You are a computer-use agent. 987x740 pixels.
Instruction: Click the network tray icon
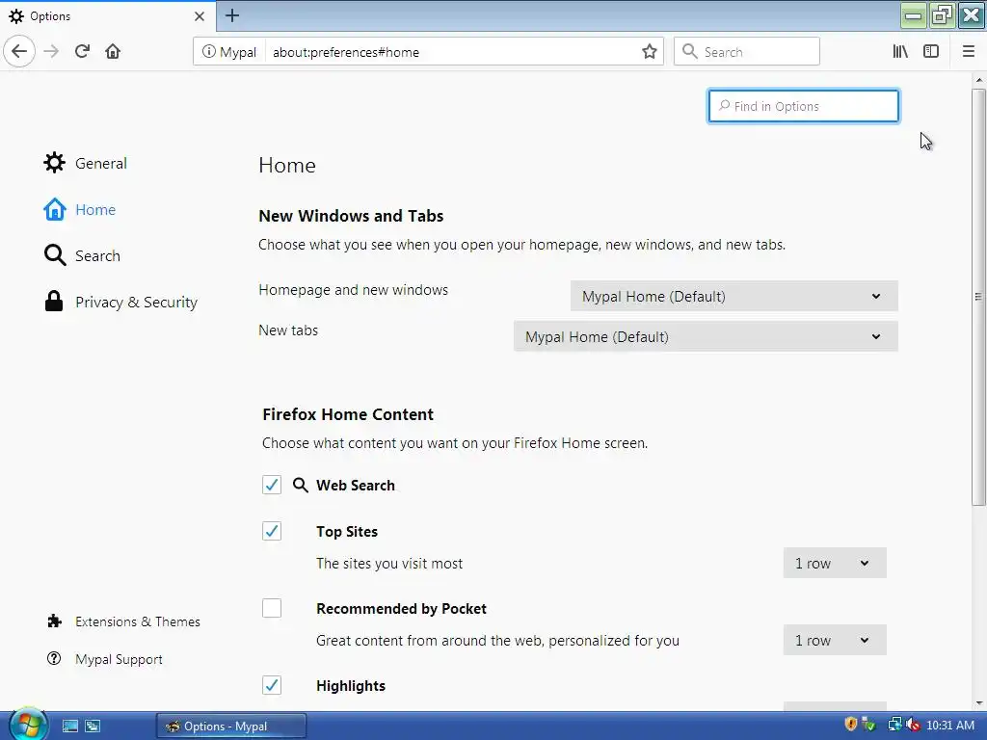pos(894,725)
